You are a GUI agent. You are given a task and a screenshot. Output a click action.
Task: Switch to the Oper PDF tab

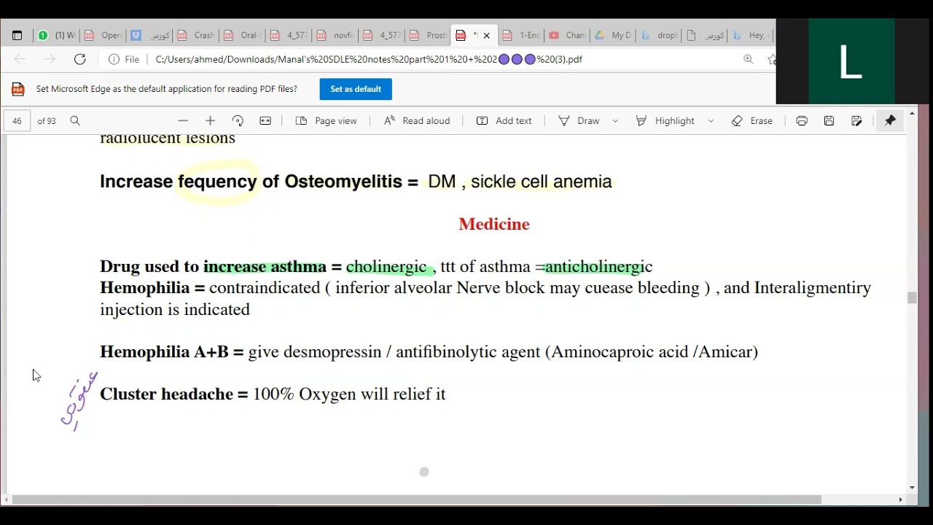pos(104,35)
